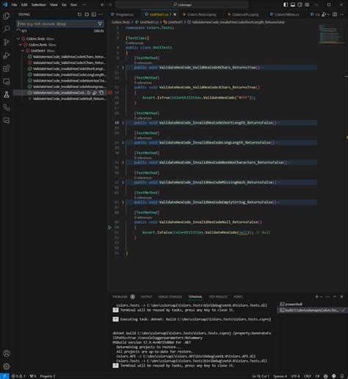Open the run/debug dropdown in editor toolbar
Image resolution: width=348 pixels, height=379 pixels.
pos(328,15)
